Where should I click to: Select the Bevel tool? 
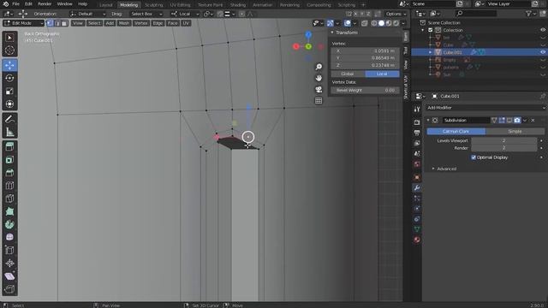click(9, 173)
